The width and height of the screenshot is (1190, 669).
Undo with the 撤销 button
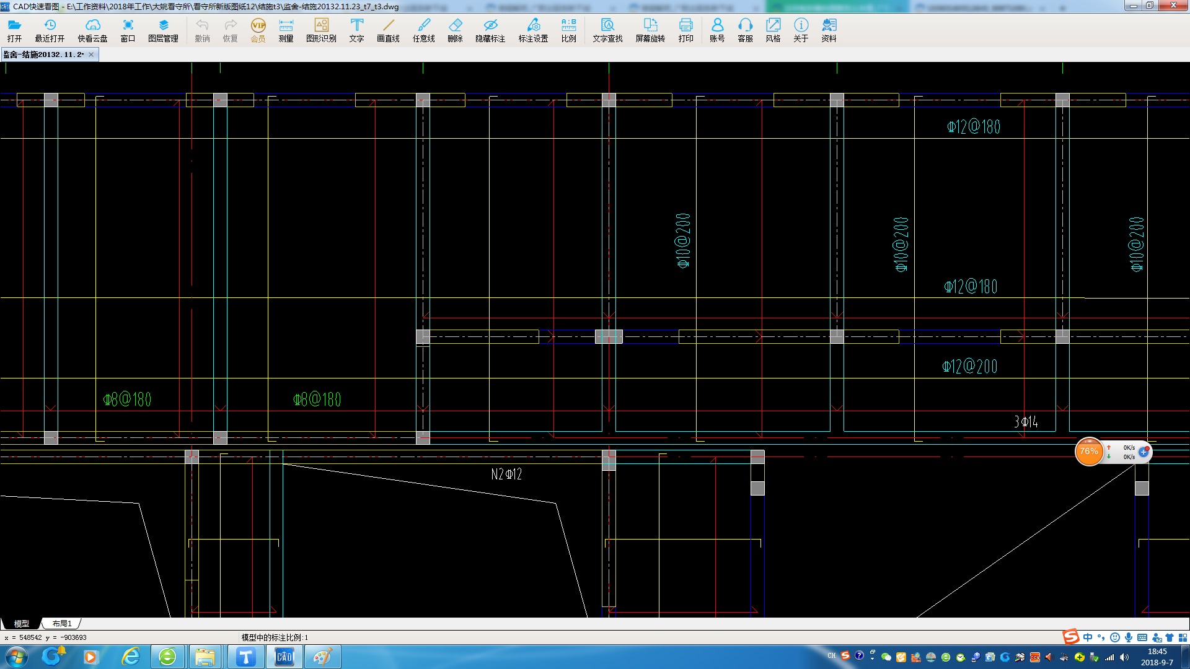coord(202,30)
